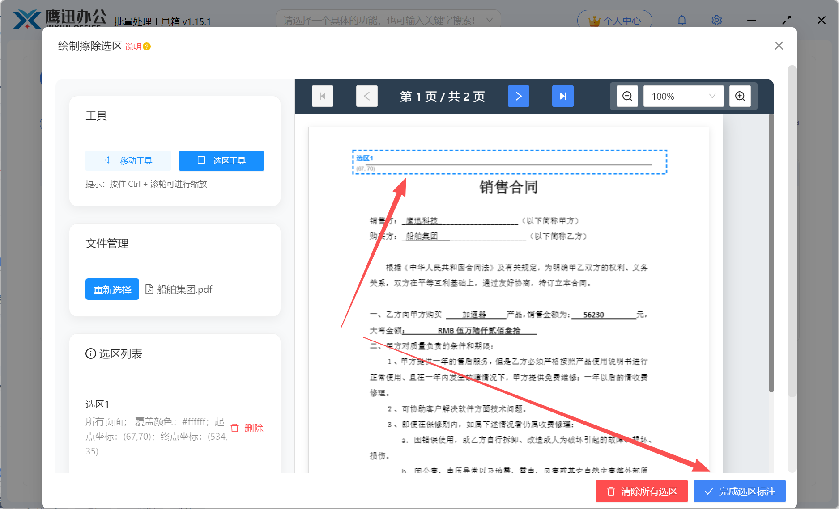Click the 重新选择 button
This screenshot has height=509, width=839.
pyautogui.click(x=112, y=289)
